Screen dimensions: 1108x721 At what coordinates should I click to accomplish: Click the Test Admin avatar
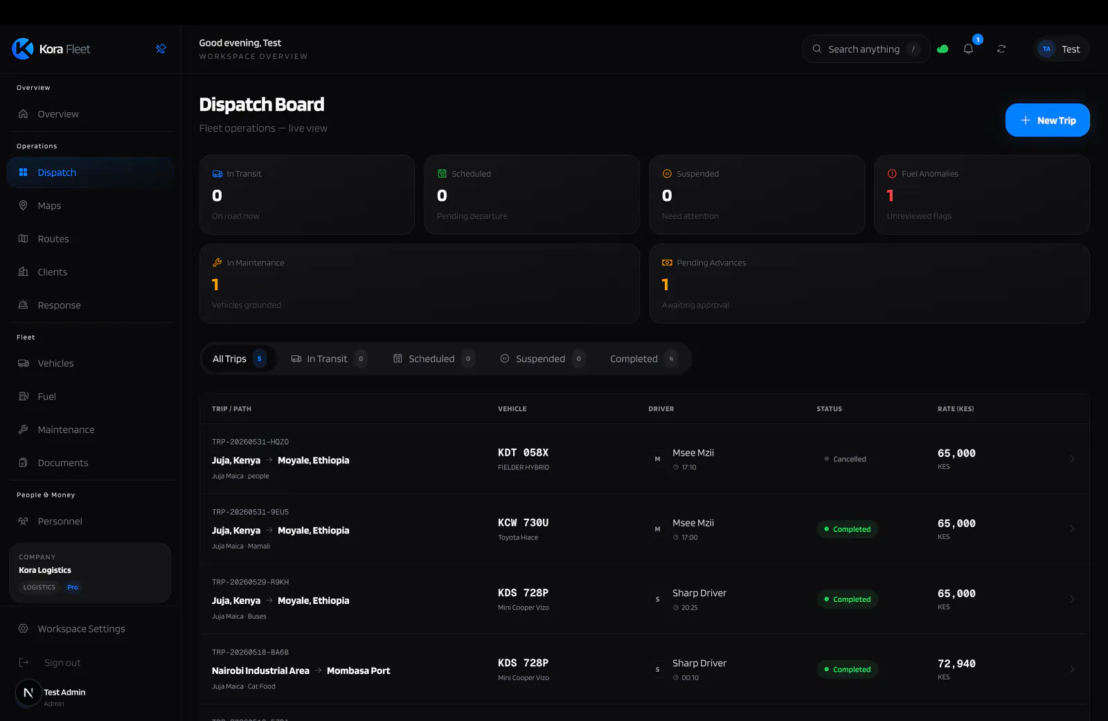tap(28, 693)
